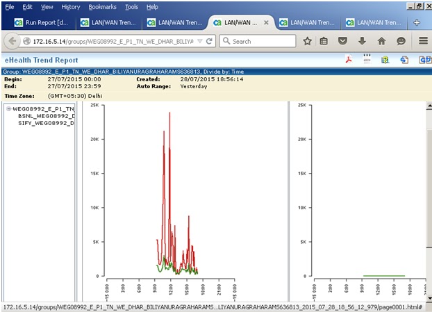This screenshot has height=312, width=432.
Task: Click End date 27/07/2015 23:59
Action: tap(74, 86)
